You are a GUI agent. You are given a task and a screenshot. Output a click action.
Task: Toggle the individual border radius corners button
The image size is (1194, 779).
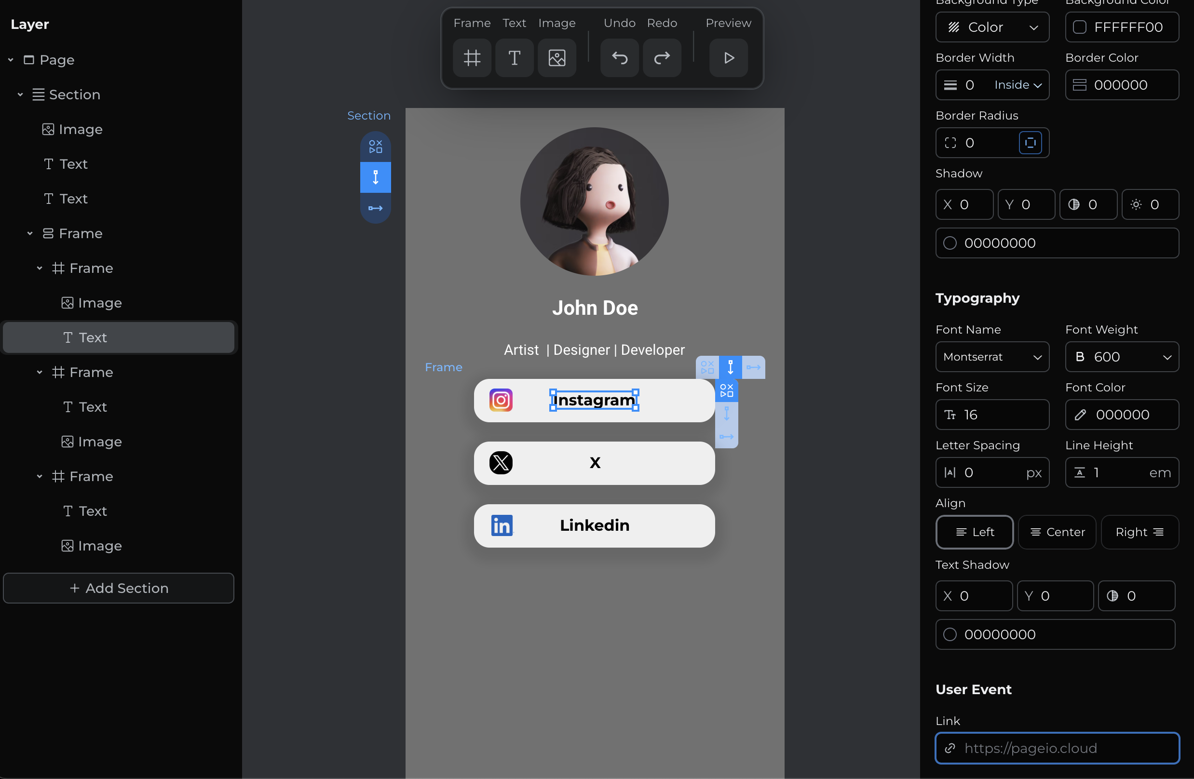[1031, 143]
